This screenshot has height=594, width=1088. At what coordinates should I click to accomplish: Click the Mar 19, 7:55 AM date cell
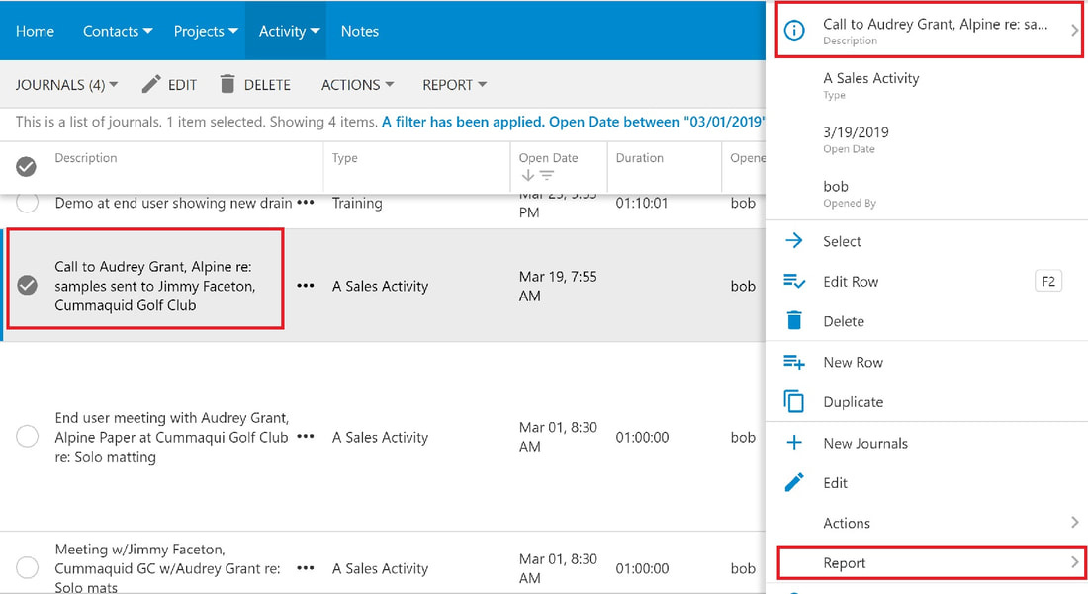(x=558, y=286)
